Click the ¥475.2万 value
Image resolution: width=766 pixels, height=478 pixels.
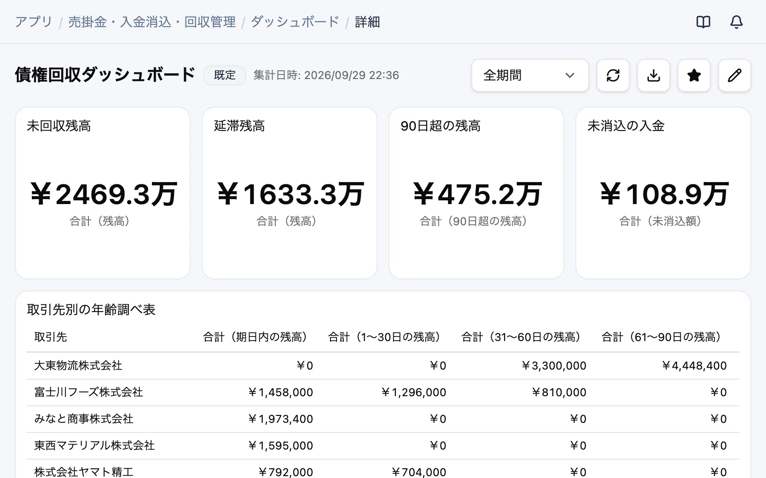pos(477,194)
